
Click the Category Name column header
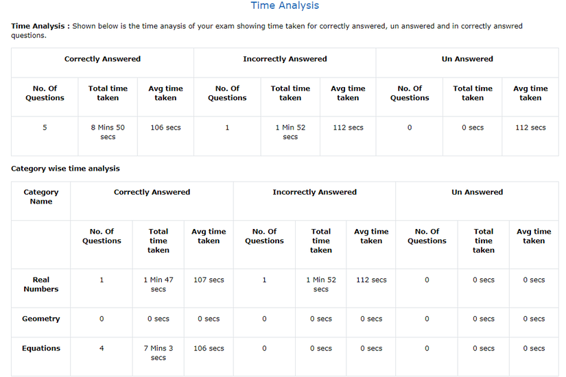[41, 197]
